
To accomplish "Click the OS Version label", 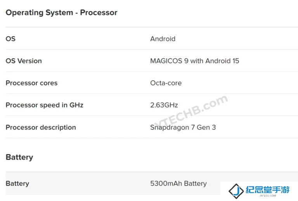I will [24, 61].
